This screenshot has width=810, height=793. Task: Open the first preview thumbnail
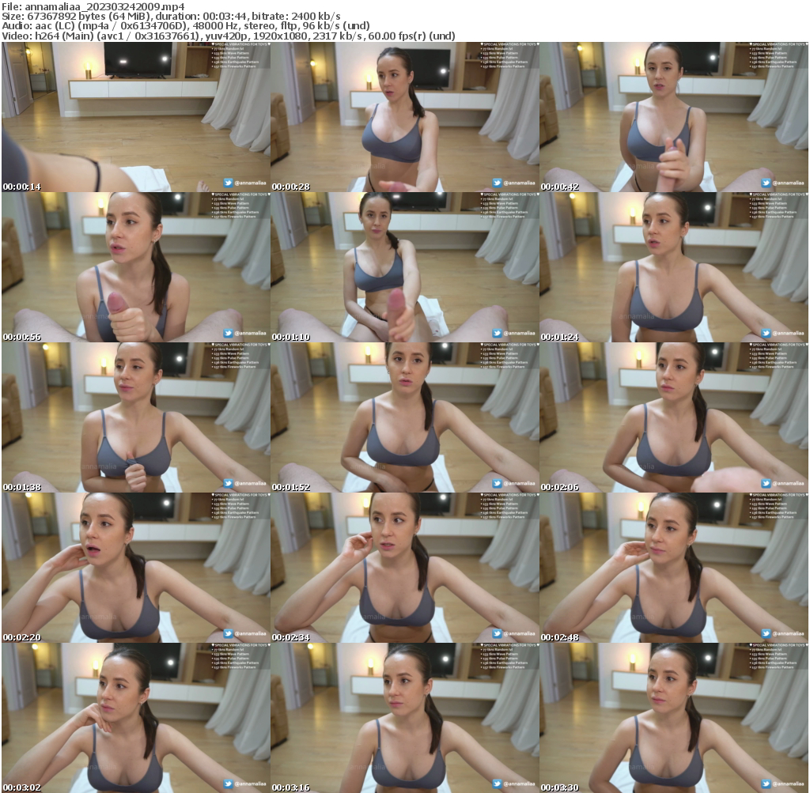134,115
